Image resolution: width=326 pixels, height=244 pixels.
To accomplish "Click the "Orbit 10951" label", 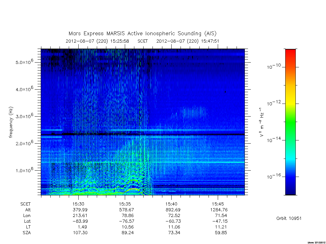I will tap(289, 219).
